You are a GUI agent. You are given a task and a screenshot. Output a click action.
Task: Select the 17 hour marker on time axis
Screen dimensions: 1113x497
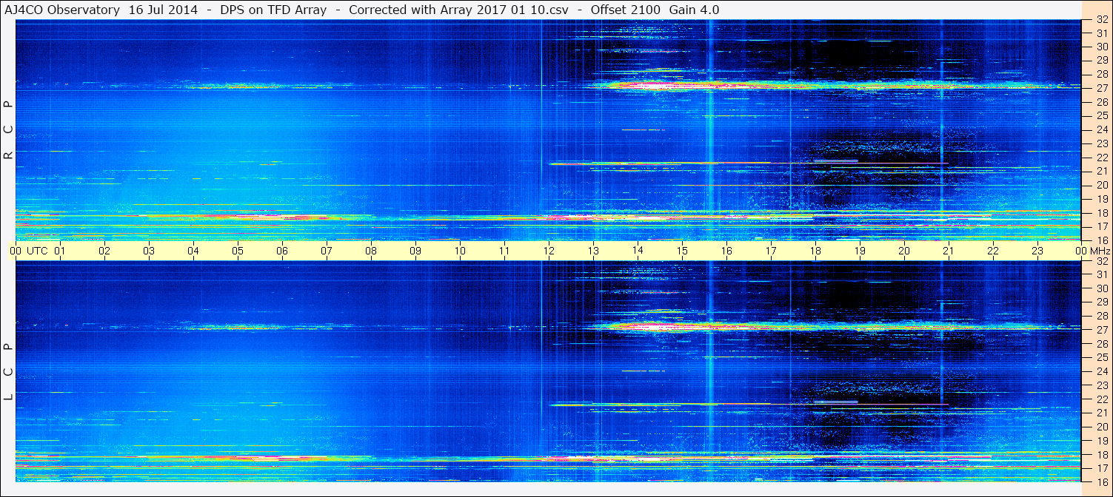tap(771, 251)
